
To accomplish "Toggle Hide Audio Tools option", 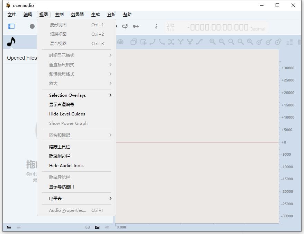I will tap(77, 165).
